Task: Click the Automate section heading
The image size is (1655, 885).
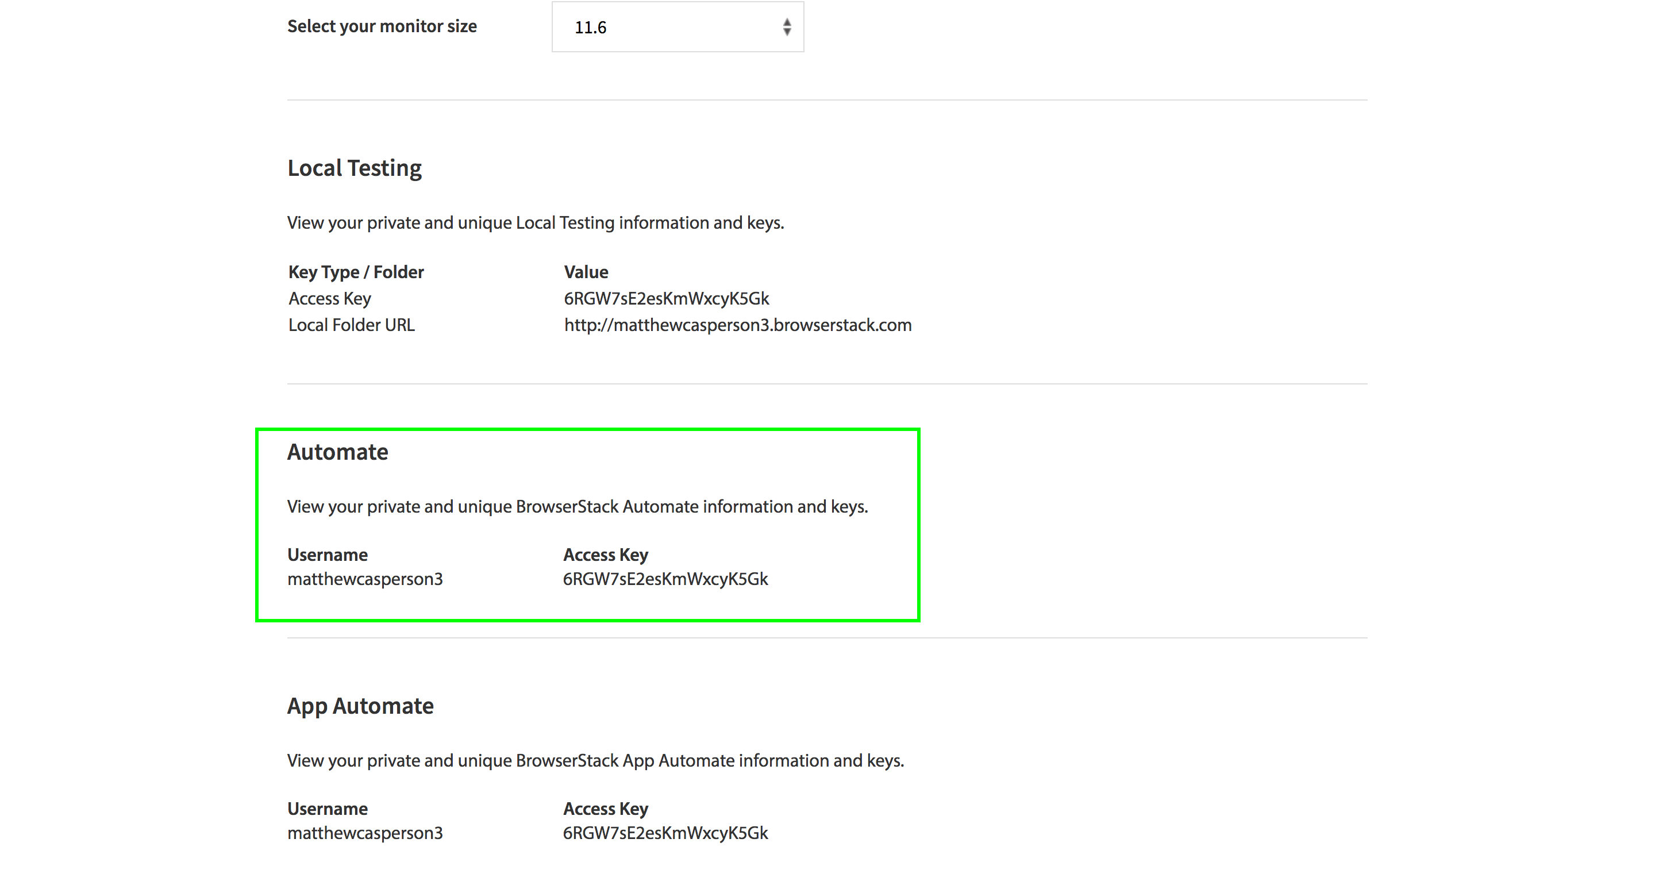Action: (337, 452)
